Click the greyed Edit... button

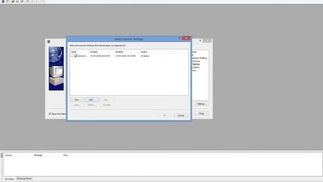[106, 100]
